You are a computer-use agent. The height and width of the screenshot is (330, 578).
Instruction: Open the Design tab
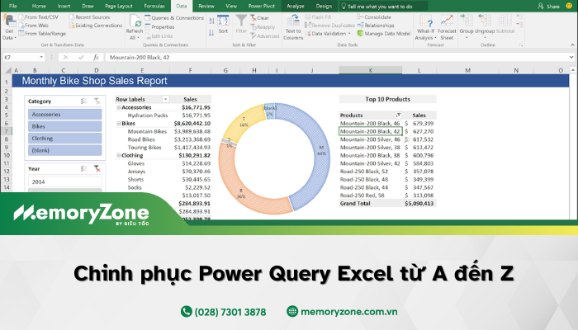click(324, 6)
